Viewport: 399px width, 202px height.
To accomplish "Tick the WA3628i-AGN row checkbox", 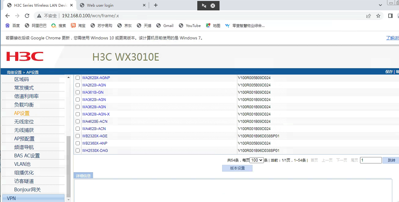I will 78,107.
